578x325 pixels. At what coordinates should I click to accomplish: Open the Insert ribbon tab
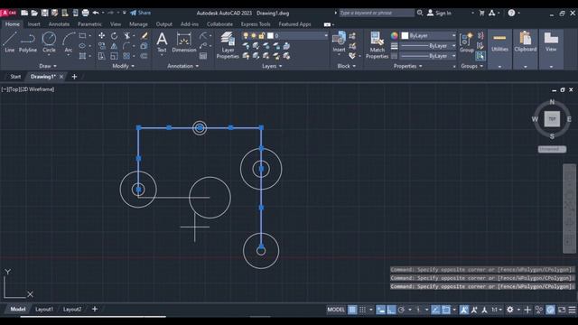pos(33,24)
